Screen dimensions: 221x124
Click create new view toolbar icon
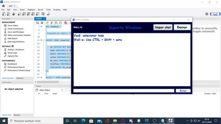pos(28,14)
